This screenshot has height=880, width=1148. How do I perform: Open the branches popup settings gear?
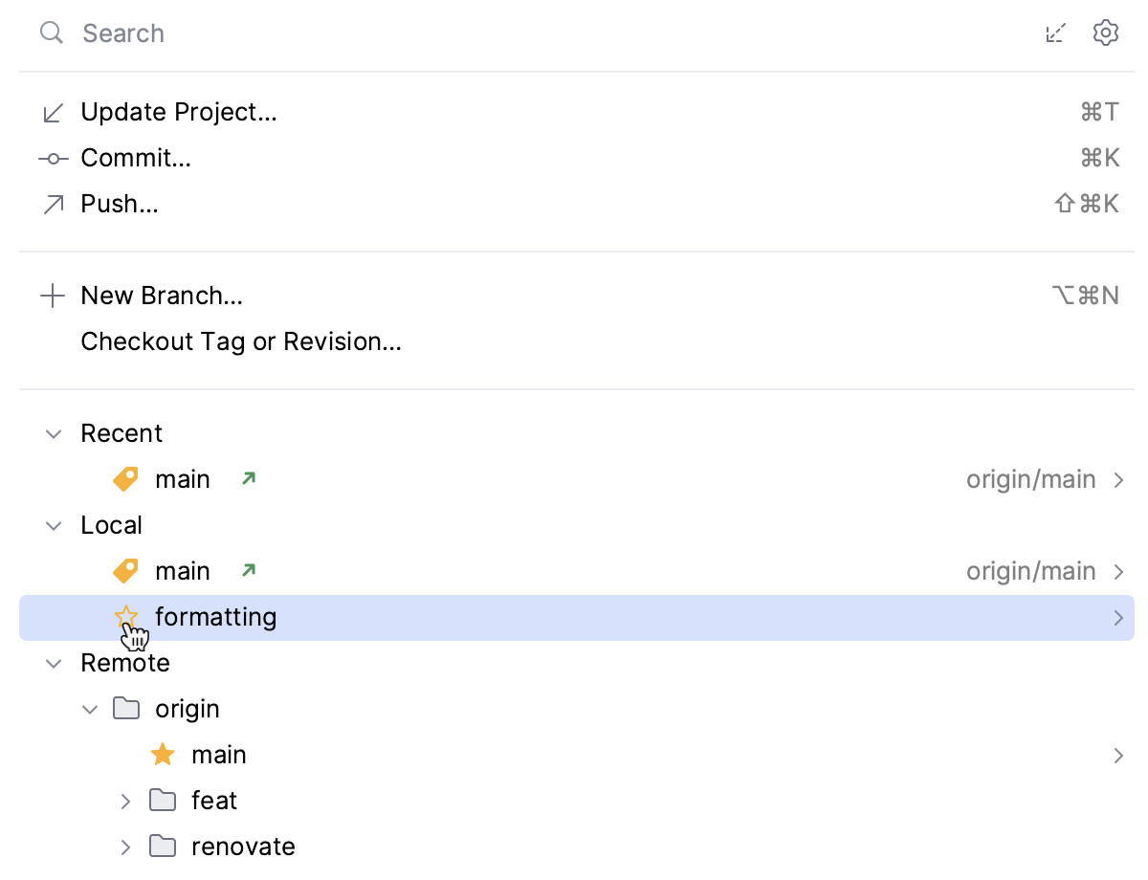pos(1105,33)
